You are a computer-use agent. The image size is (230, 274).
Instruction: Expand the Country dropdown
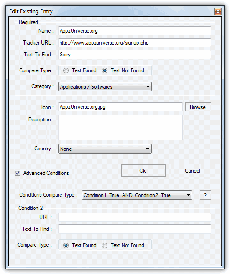coord(105,149)
